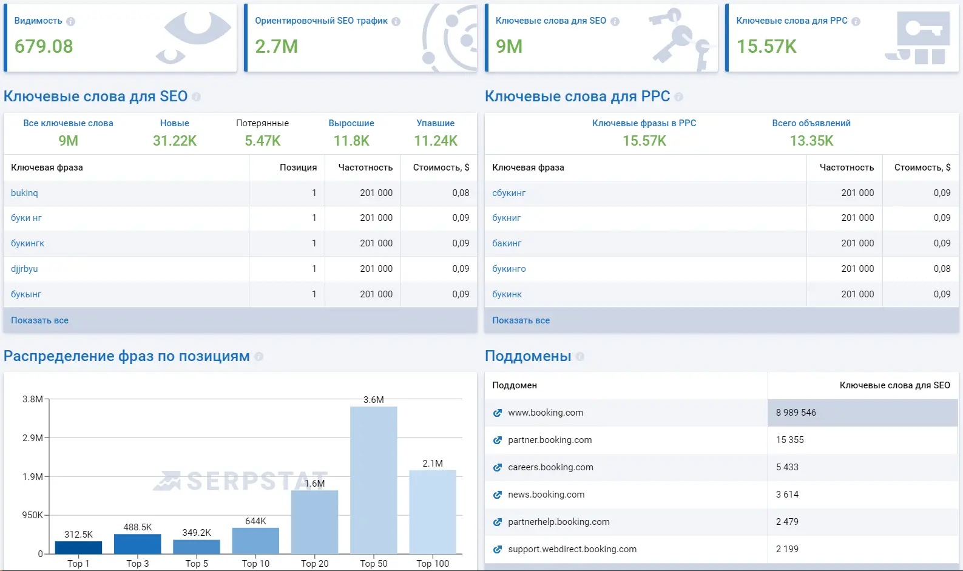Click Показать все under PPC keywords

click(521, 320)
